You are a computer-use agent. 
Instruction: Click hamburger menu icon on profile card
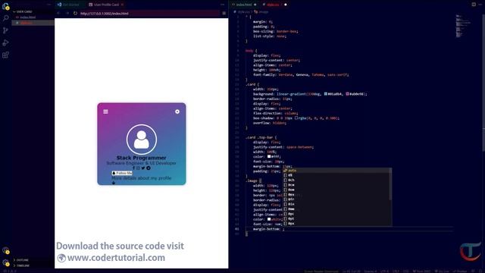coord(105,111)
